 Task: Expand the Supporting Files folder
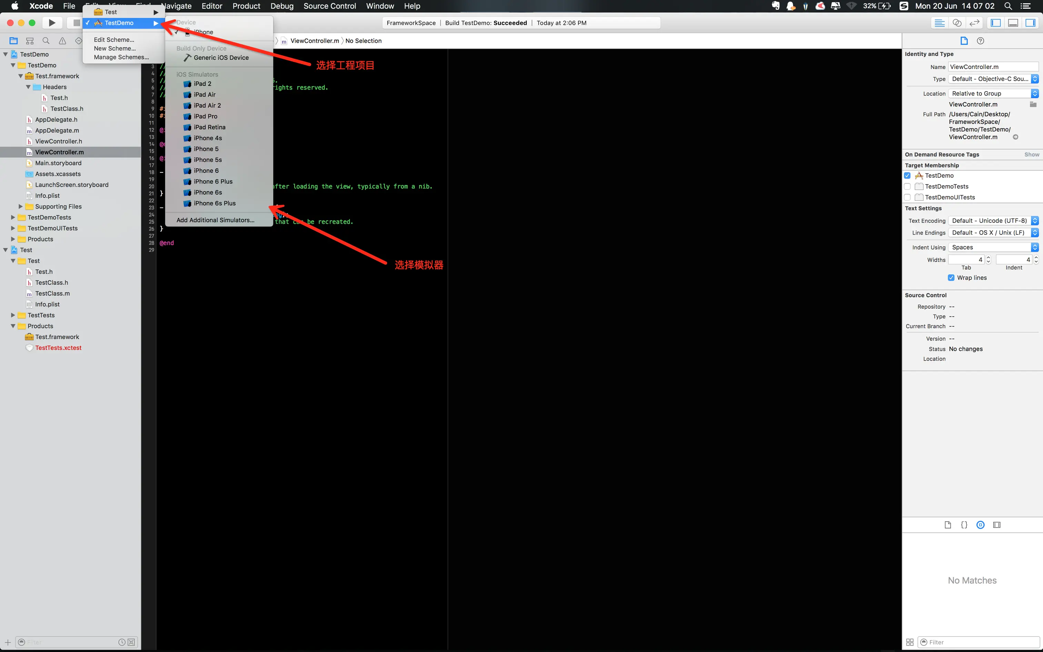point(20,207)
